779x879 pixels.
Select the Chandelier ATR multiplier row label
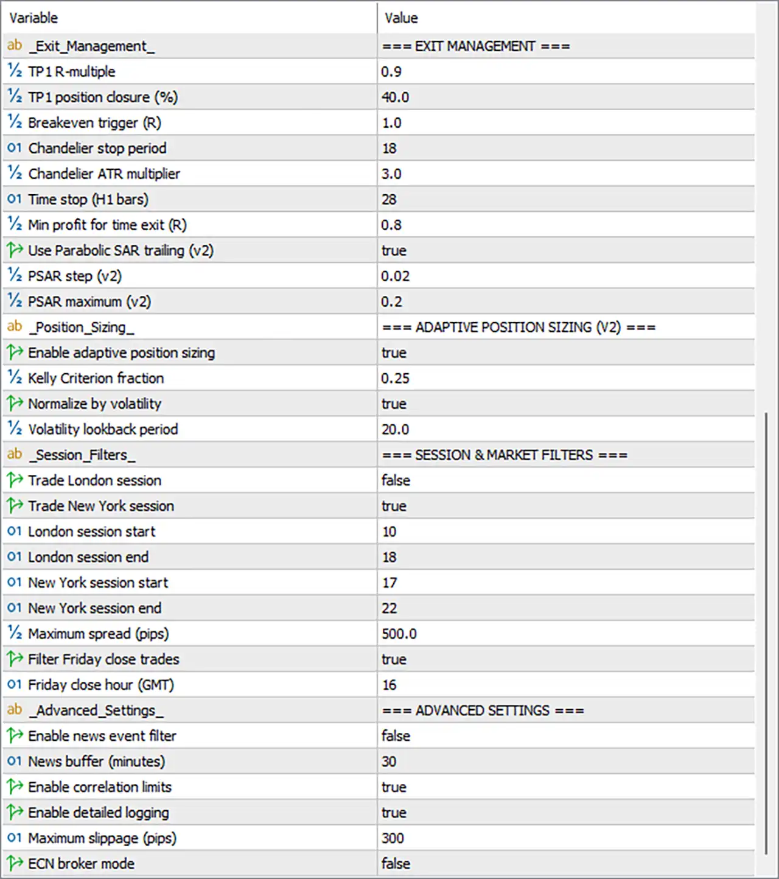click(104, 174)
